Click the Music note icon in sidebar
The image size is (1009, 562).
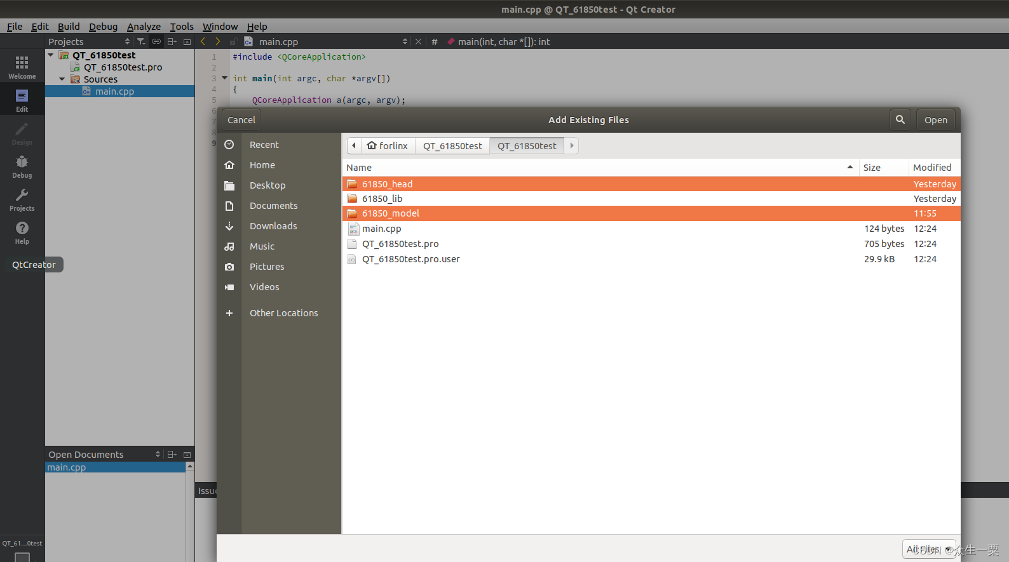[229, 246]
